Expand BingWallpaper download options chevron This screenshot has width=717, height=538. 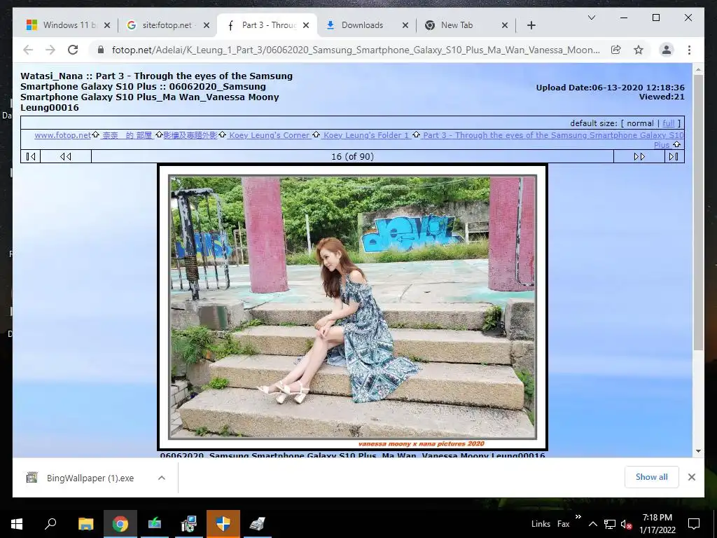pyautogui.click(x=162, y=478)
